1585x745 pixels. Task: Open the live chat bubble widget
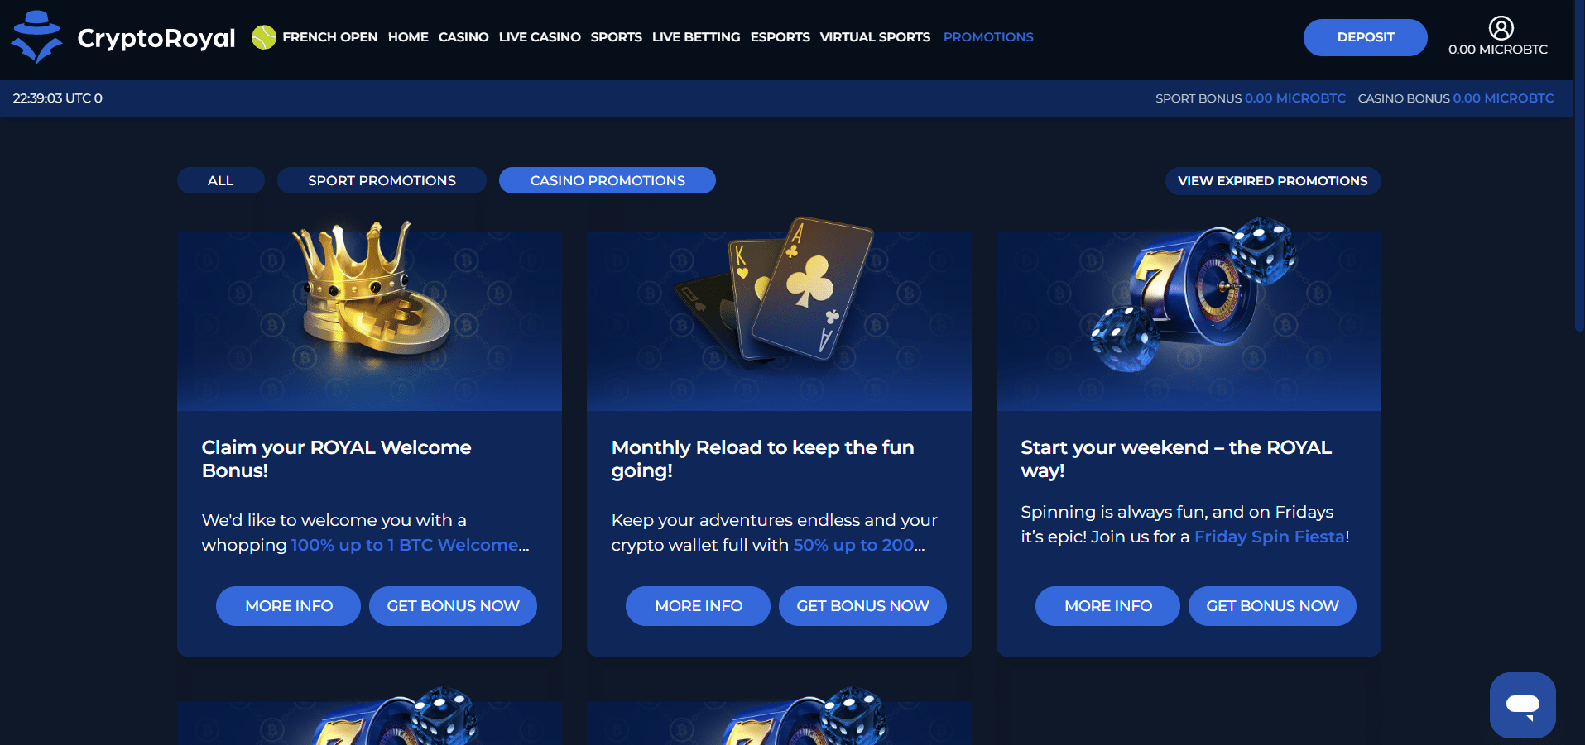click(1522, 704)
